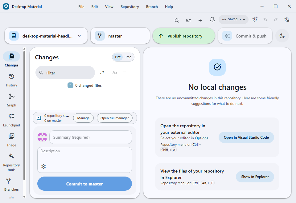
Task: Open the Help menu
Action: point(169,6)
